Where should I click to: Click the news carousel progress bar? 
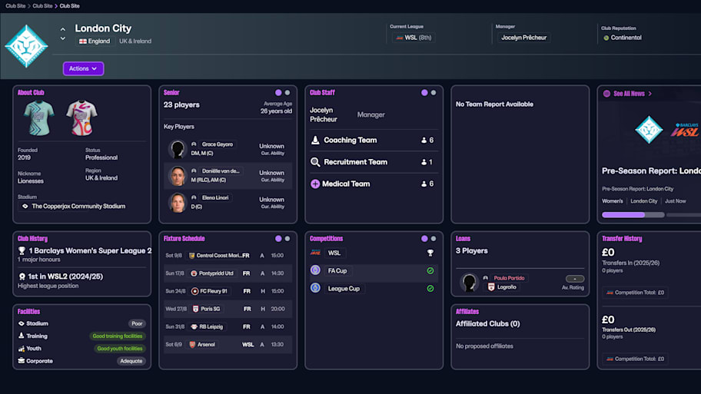634,215
